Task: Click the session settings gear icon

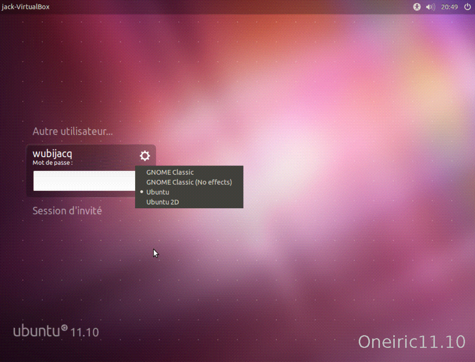Action: click(144, 156)
